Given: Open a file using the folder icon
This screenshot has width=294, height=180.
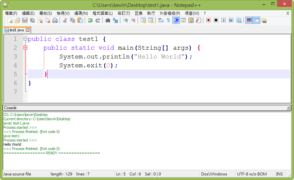Looking at the screenshot, I should pos(17,20).
